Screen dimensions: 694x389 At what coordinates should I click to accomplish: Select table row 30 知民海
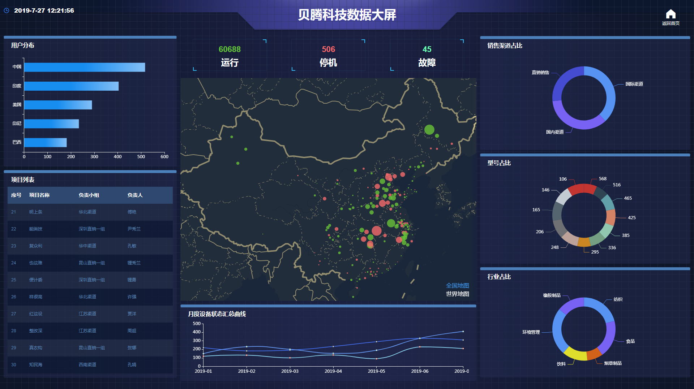90,365
